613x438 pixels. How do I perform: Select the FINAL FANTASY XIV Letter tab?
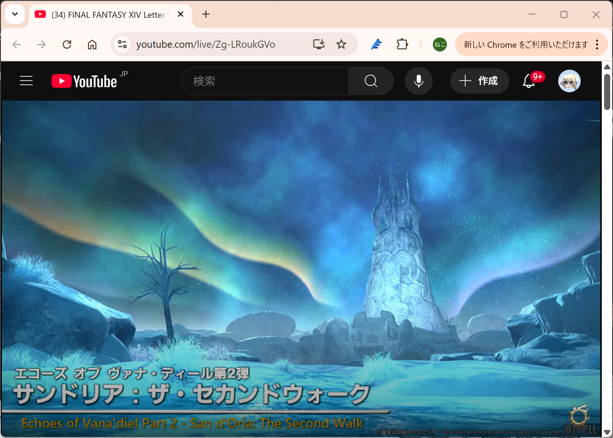click(x=110, y=15)
